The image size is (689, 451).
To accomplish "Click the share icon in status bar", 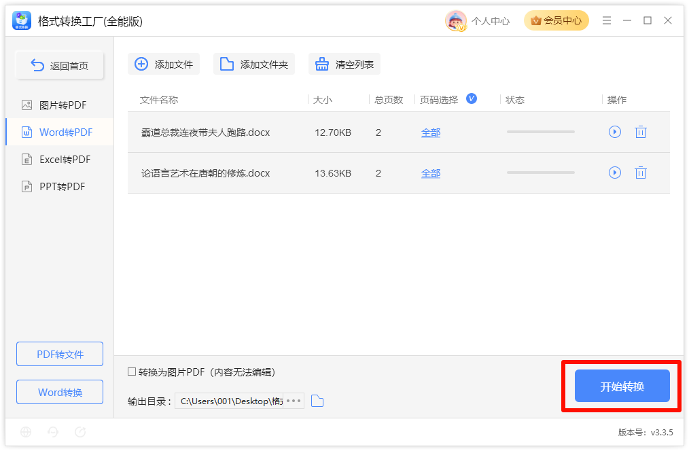I will click(x=80, y=432).
